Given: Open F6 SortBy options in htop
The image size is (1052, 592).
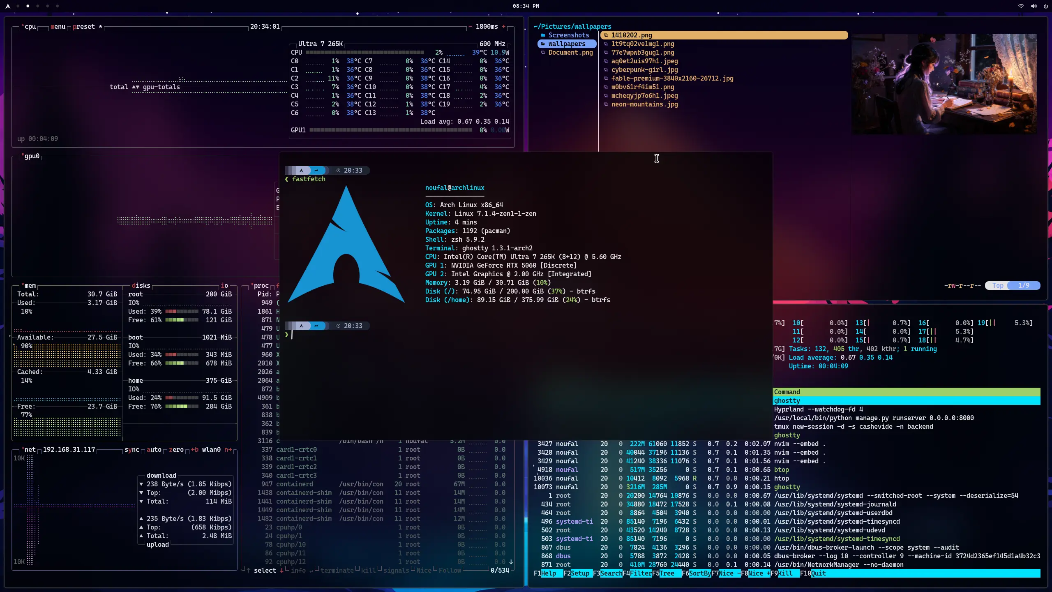Looking at the screenshot, I should tap(697, 573).
